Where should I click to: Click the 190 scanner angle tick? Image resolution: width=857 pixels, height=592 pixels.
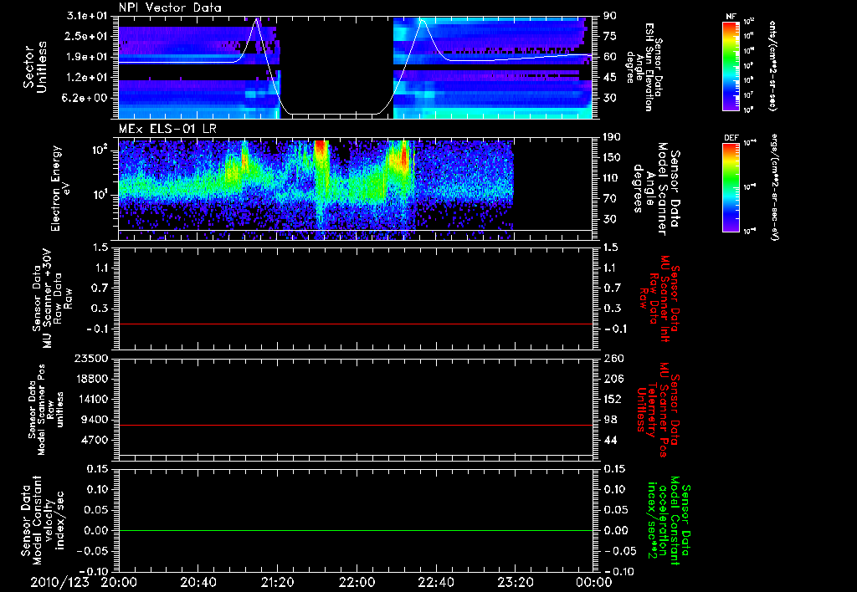(612, 137)
